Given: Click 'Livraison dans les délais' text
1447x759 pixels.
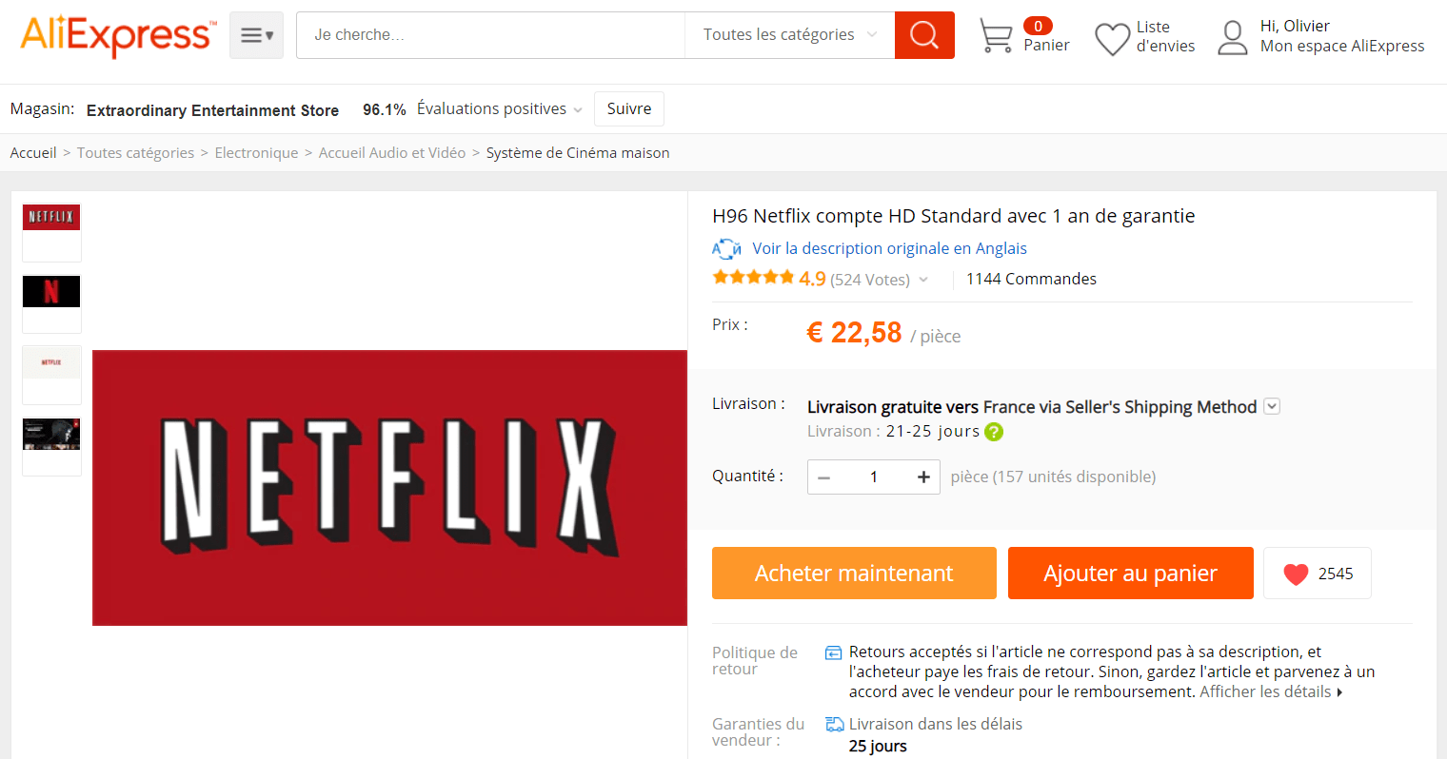Looking at the screenshot, I should [x=936, y=724].
